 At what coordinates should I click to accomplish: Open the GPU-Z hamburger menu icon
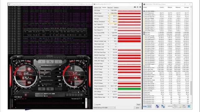(140, 7)
